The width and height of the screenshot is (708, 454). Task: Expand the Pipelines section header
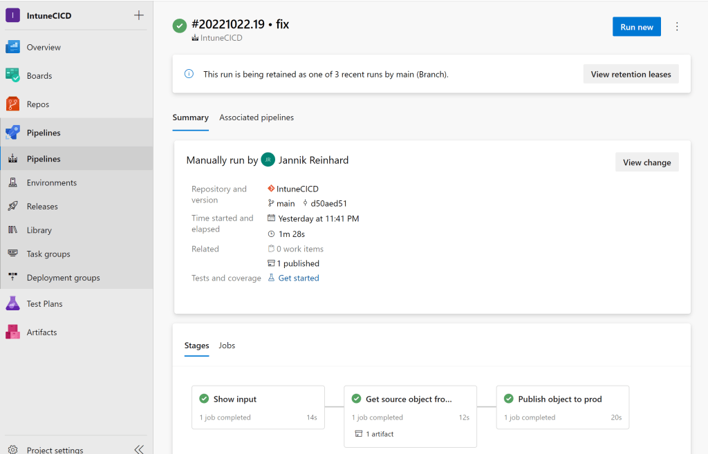click(44, 133)
